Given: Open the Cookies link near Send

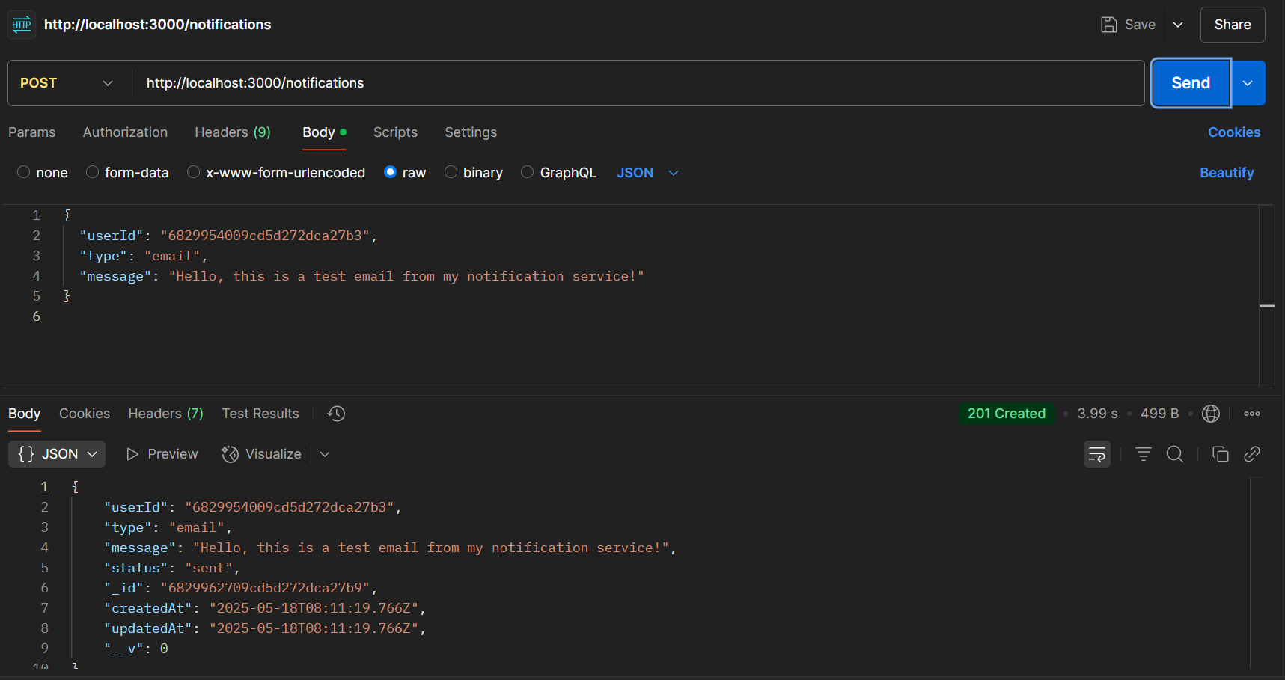Looking at the screenshot, I should [x=1234, y=132].
